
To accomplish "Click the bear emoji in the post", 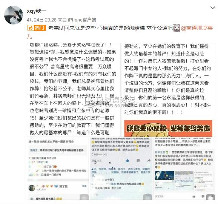I will pos(177,28).
